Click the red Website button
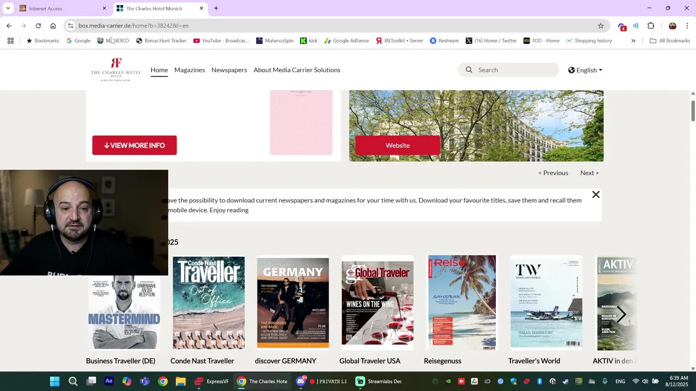Screen dimensions: 696x391 click(x=397, y=145)
